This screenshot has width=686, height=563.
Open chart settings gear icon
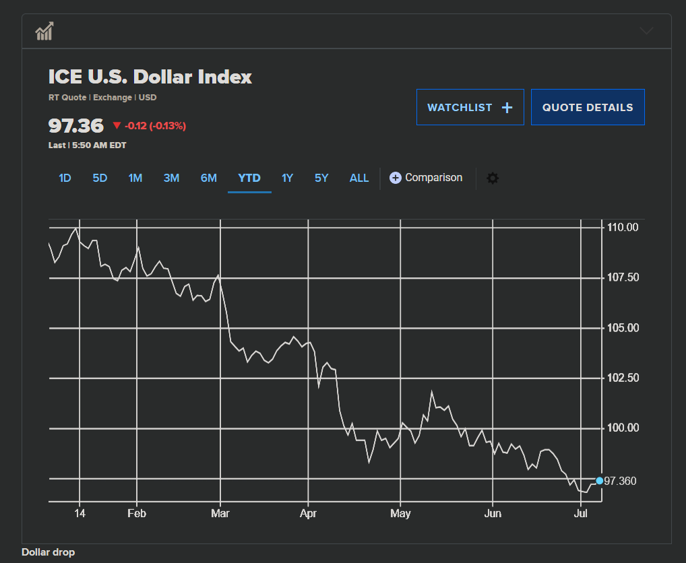point(493,178)
